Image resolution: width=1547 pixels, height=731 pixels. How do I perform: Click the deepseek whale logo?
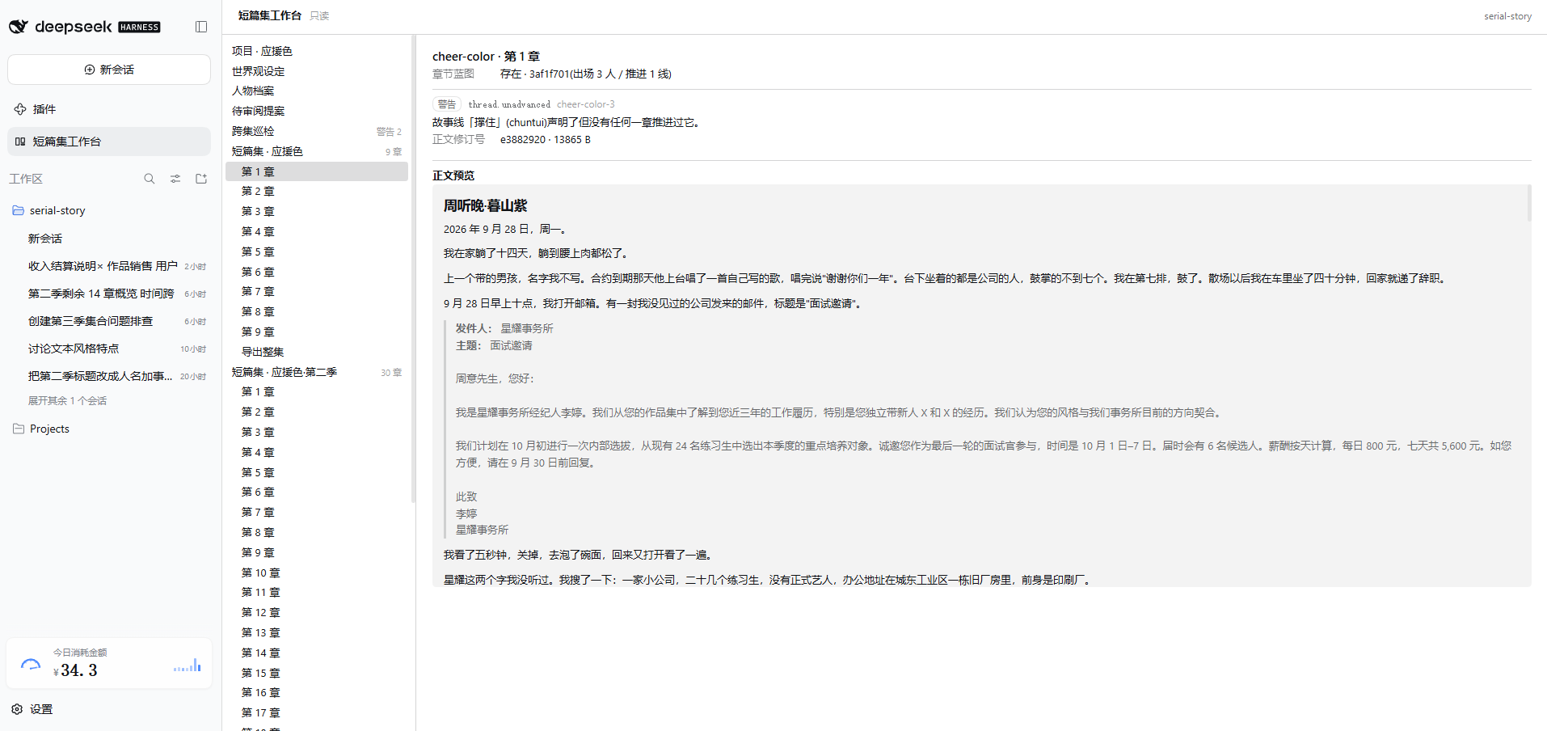click(x=19, y=27)
